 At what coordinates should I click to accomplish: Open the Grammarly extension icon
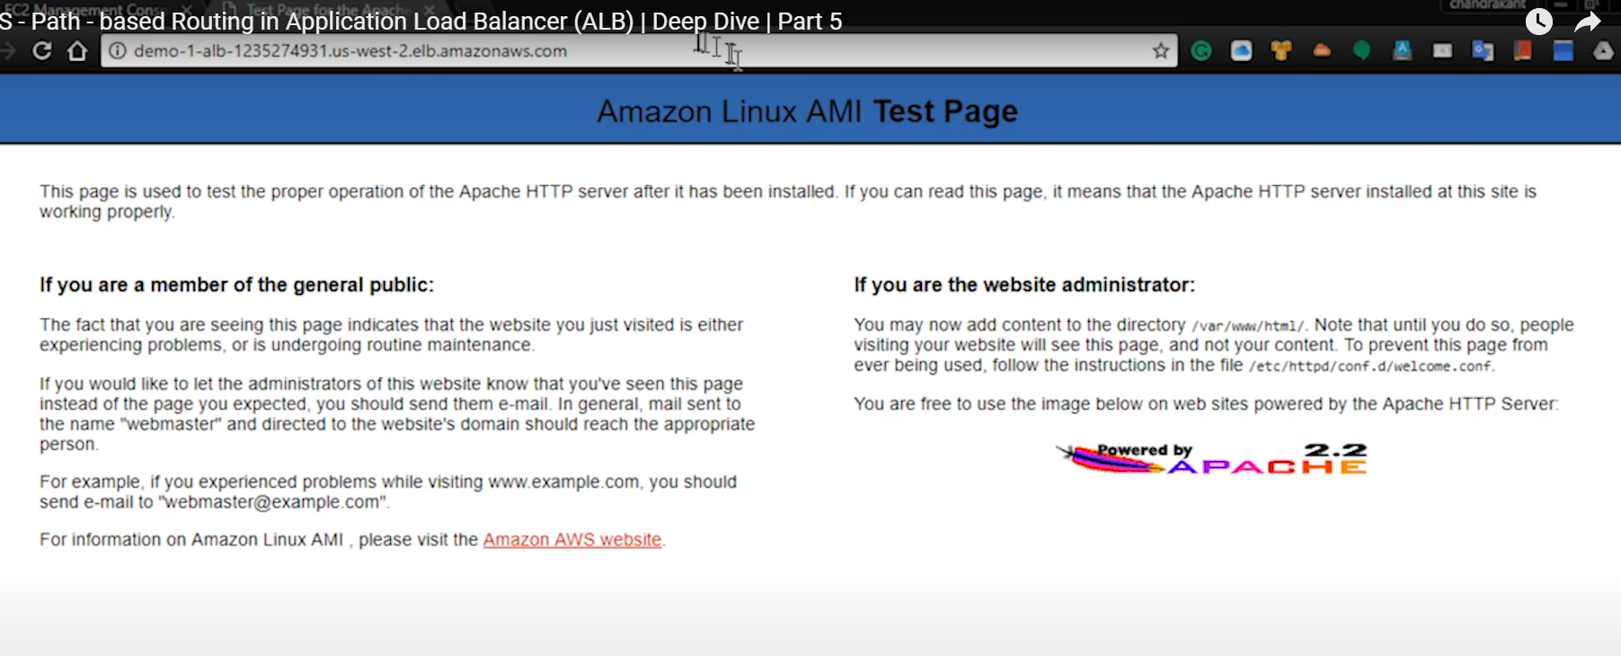[x=1201, y=51]
